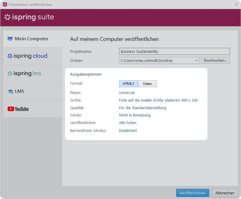Open the Universal player link
Viewport: 241px width, 199px height.
127,93
